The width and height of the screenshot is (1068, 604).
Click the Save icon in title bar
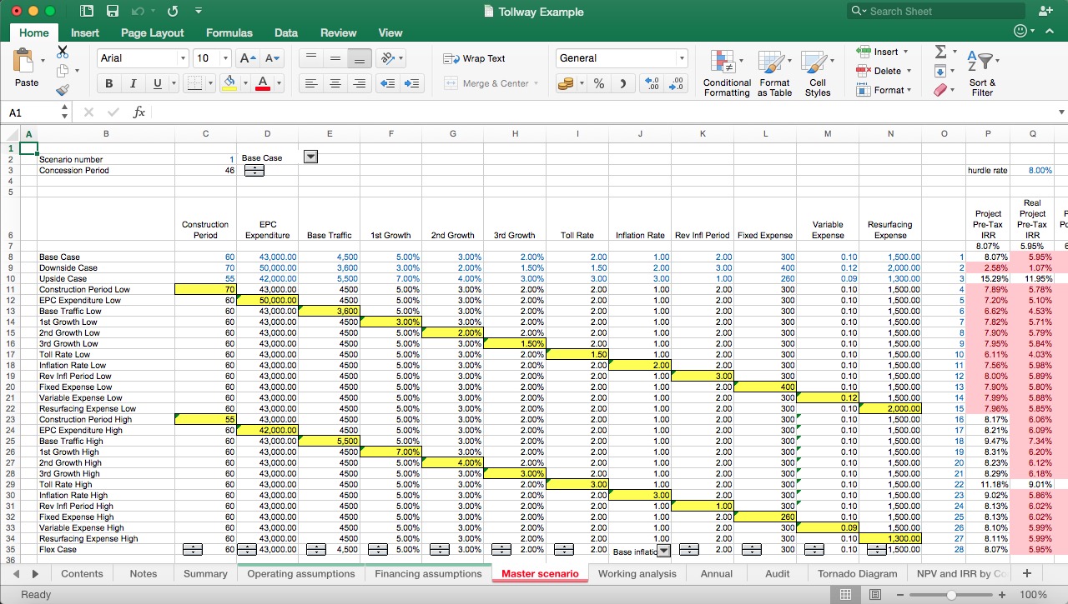pyautogui.click(x=113, y=12)
